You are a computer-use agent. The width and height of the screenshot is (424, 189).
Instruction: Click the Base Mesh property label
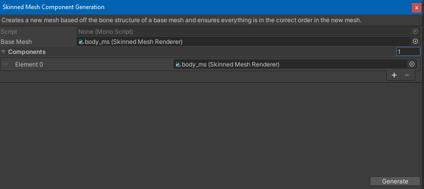tap(16, 42)
